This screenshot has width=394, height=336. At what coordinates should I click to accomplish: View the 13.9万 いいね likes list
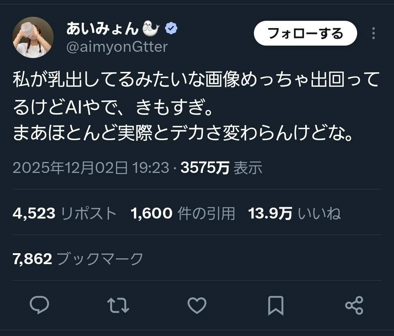tap(294, 213)
